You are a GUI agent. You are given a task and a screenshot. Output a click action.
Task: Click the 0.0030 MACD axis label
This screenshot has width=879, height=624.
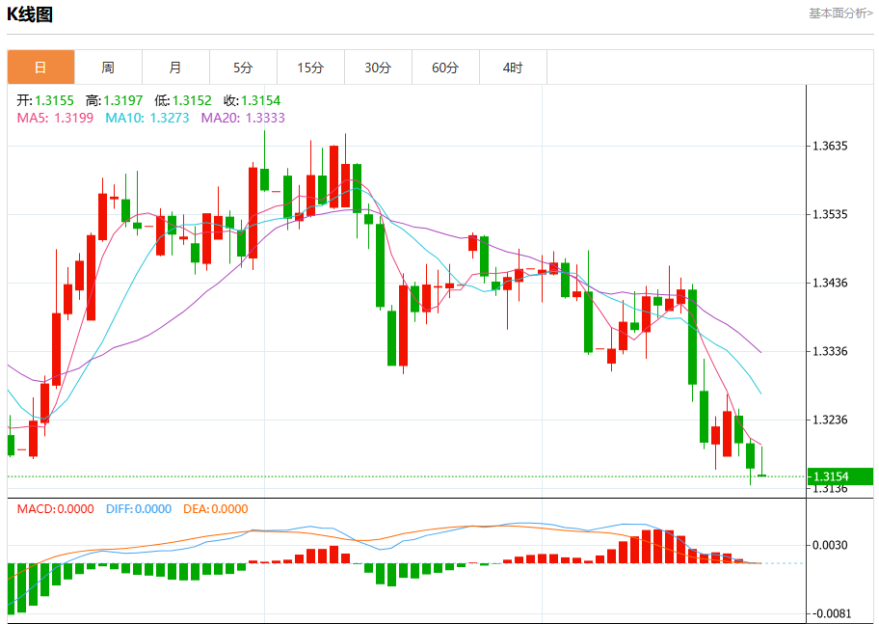(830, 545)
